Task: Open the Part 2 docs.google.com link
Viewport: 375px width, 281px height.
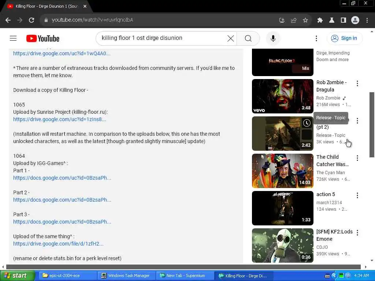Action: tap(62, 200)
